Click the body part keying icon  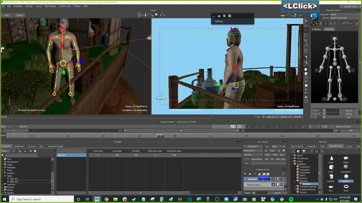(331, 24)
